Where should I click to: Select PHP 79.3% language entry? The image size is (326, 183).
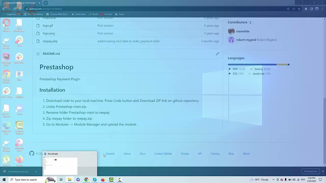[237, 69]
